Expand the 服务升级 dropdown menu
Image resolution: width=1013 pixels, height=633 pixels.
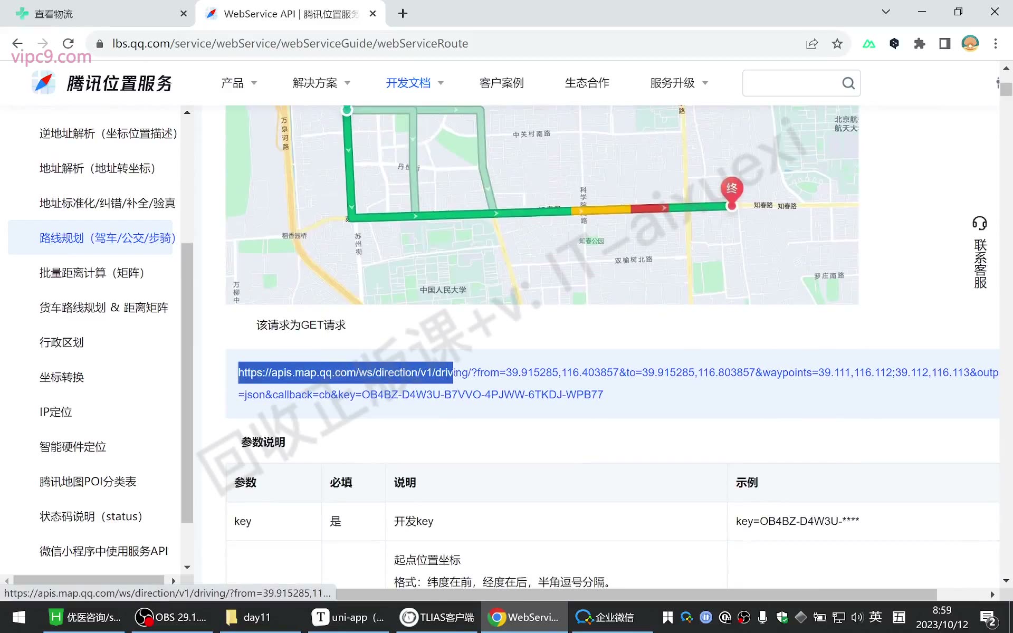(679, 83)
